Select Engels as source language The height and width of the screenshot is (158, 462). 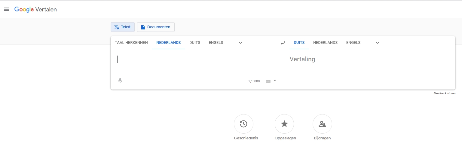(216, 43)
